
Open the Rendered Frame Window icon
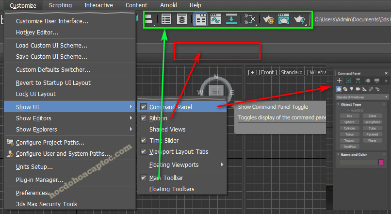pyautogui.click(x=284, y=19)
